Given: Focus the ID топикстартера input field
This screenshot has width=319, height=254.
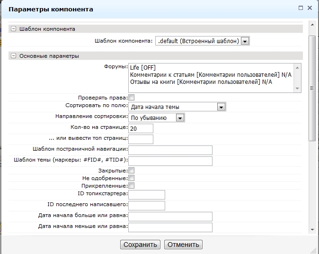Looking at the screenshot, I should pos(147,195).
